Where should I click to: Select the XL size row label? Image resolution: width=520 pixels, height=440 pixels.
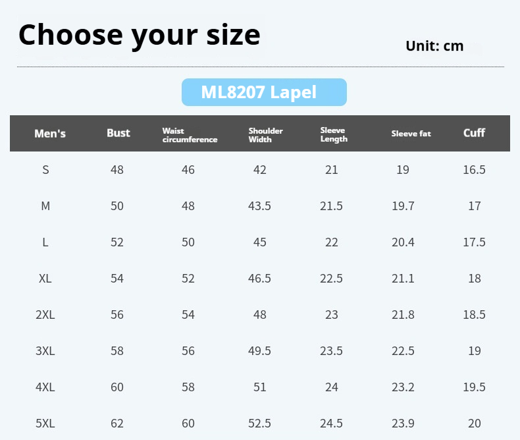coord(45,279)
